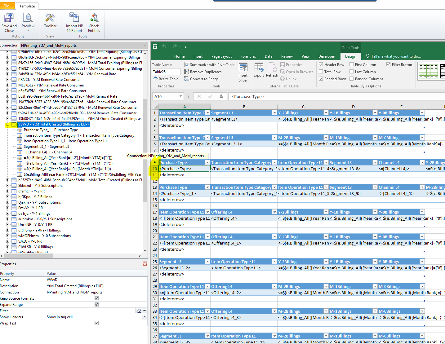The image size is (445, 344).
Task: Click the Table Name input field
Action: [166, 72]
